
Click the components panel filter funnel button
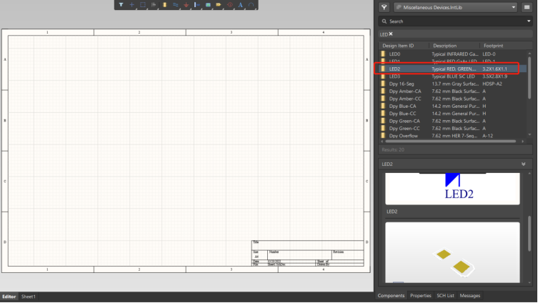(384, 7)
